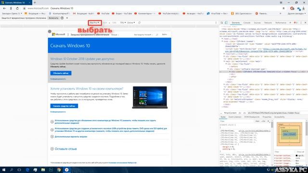Switch to the Sources tab in DevTools

tap(257, 23)
